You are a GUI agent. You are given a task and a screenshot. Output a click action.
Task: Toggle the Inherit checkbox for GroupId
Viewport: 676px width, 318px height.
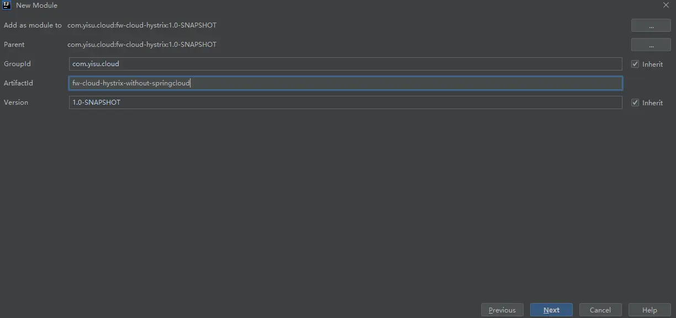click(635, 64)
